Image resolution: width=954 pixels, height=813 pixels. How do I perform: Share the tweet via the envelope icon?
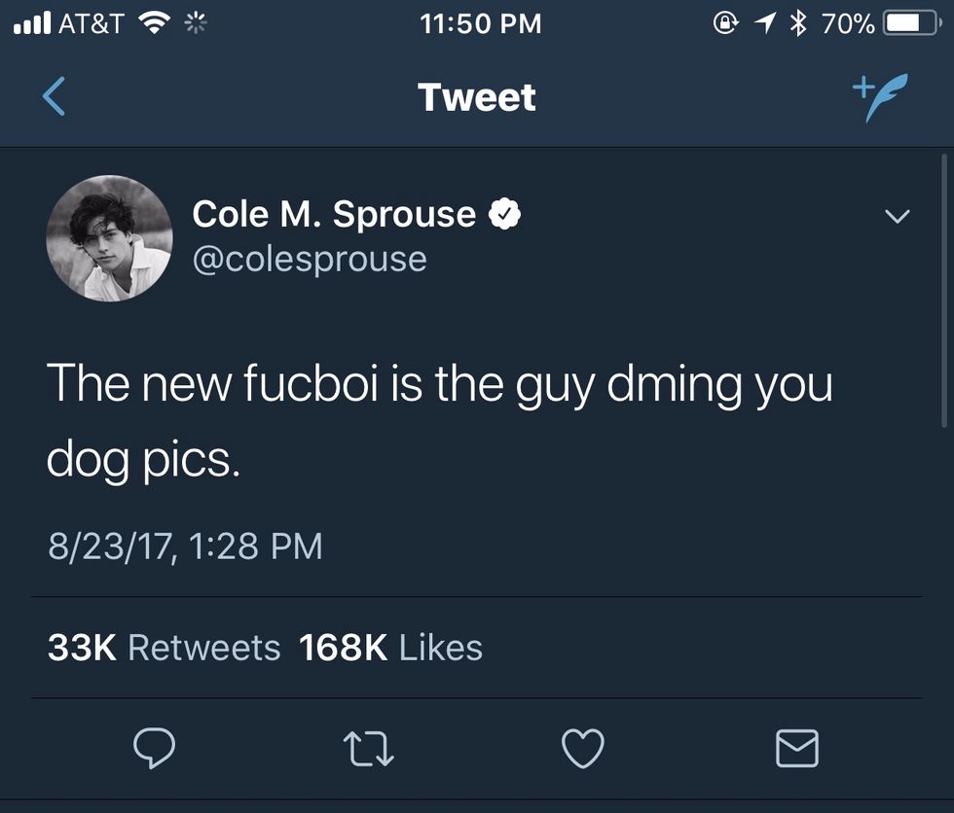coord(796,748)
